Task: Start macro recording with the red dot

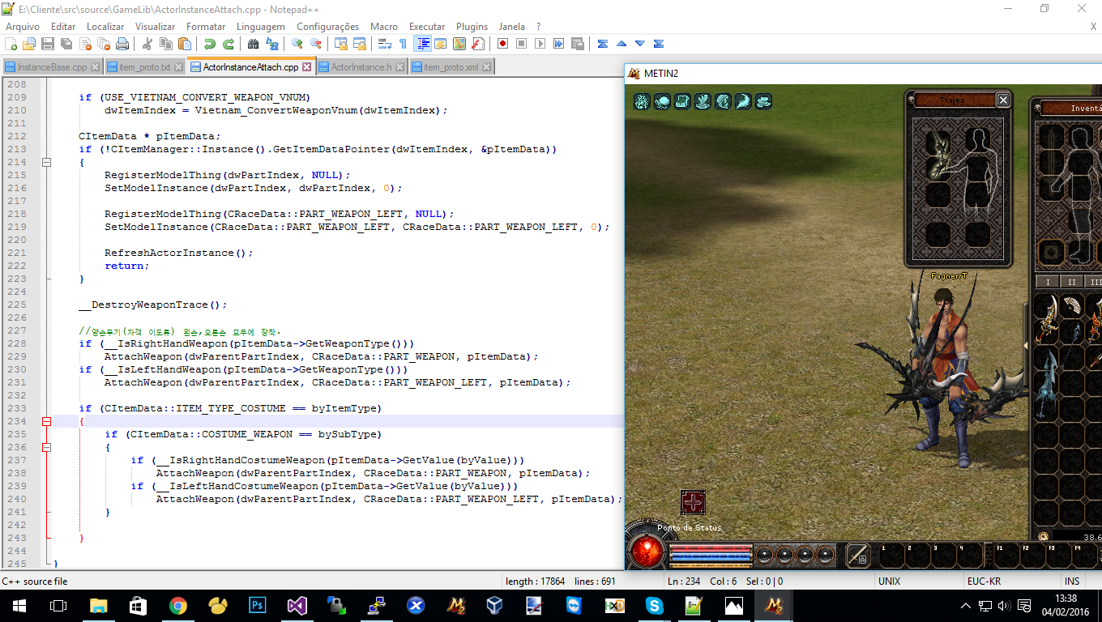Action: [503, 44]
